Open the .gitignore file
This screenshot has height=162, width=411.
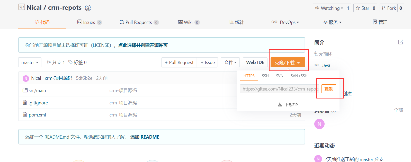pos(38,103)
